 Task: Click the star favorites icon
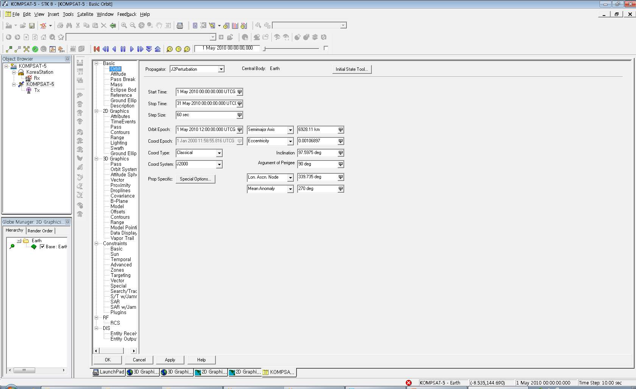click(x=61, y=37)
